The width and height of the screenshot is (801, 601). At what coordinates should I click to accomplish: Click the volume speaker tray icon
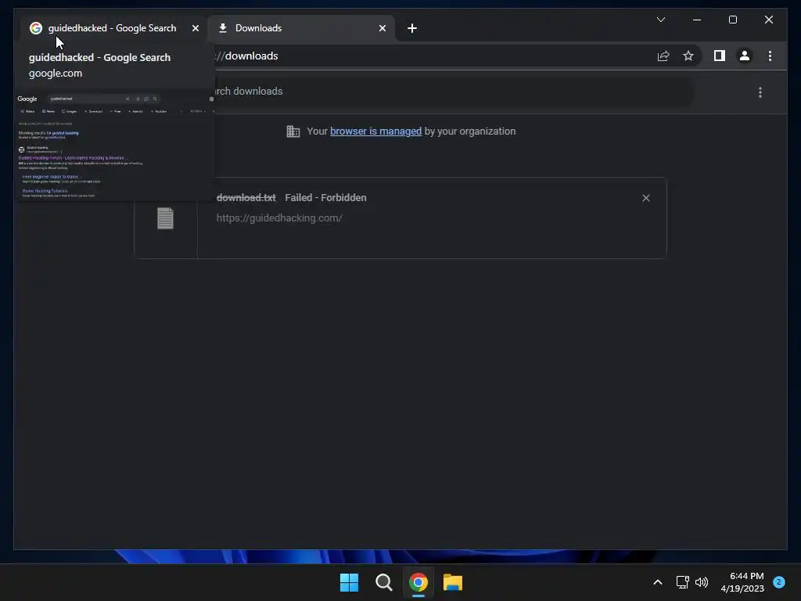pos(702,582)
